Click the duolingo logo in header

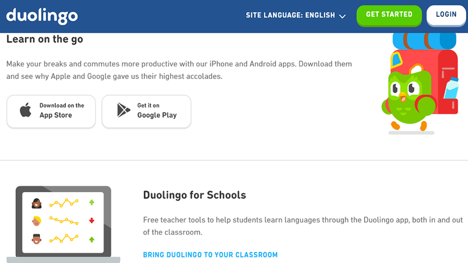(x=42, y=16)
